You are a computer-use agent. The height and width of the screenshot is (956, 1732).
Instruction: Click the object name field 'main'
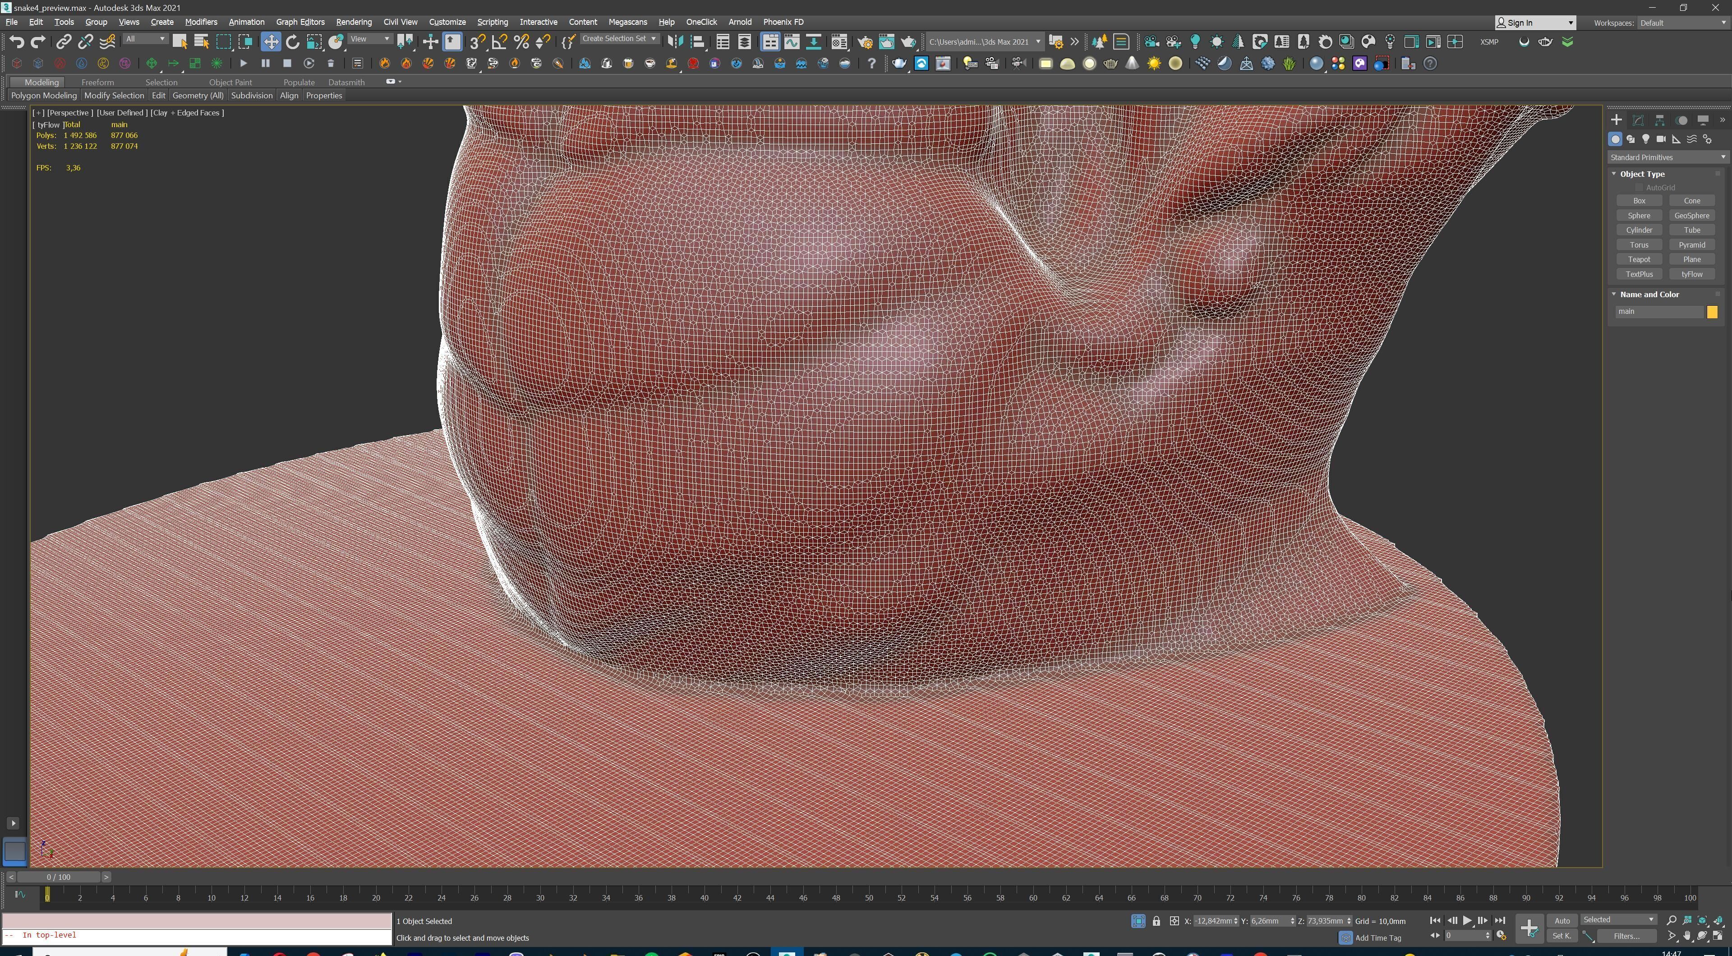(1659, 312)
